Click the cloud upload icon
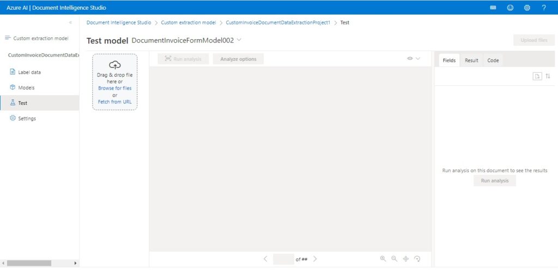The width and height of the screenshot is (558, 270). point(114,65)
